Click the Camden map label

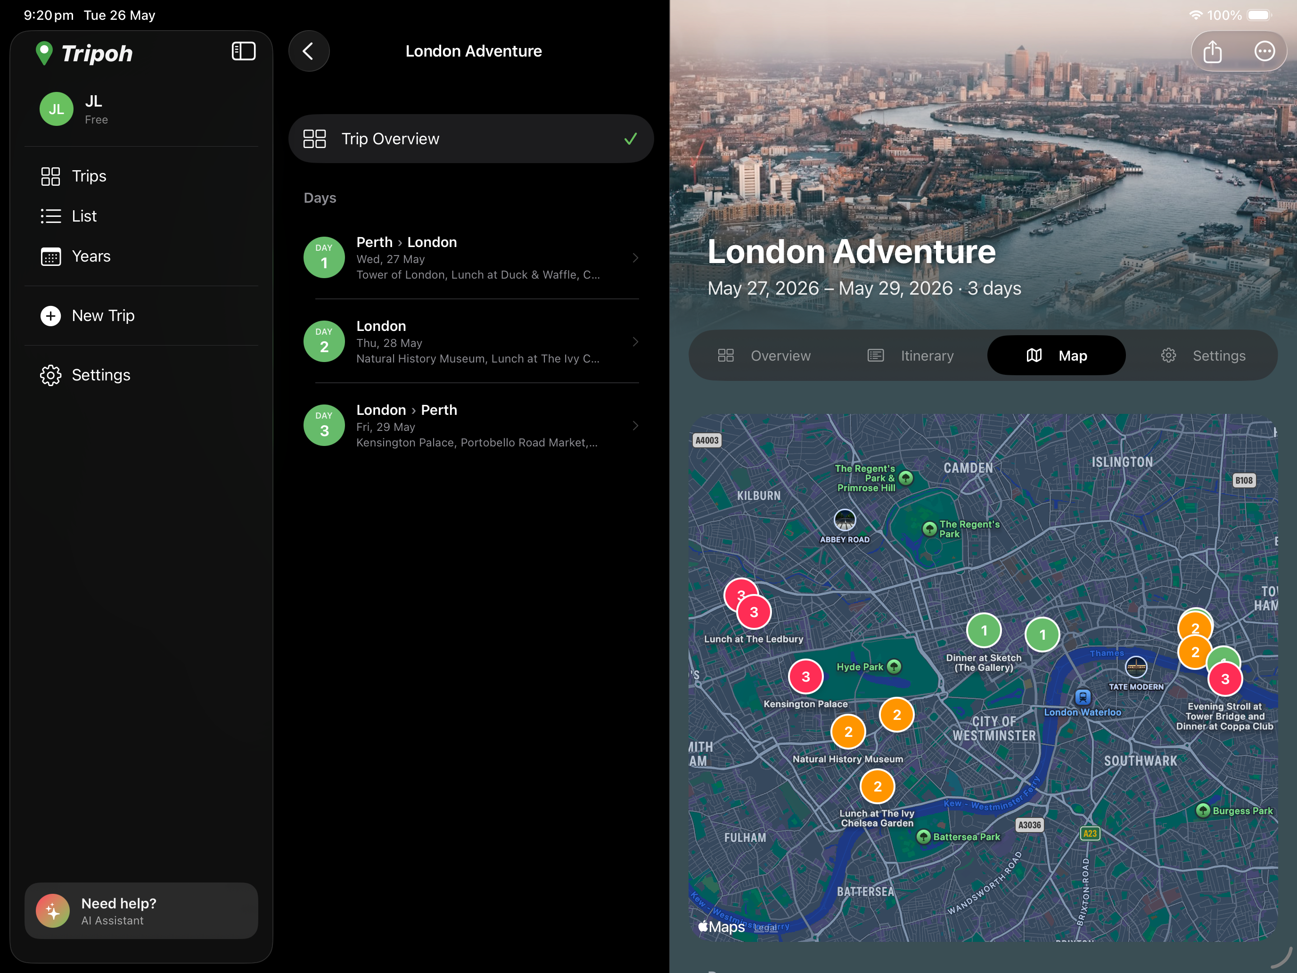click(x=968, y=468)
